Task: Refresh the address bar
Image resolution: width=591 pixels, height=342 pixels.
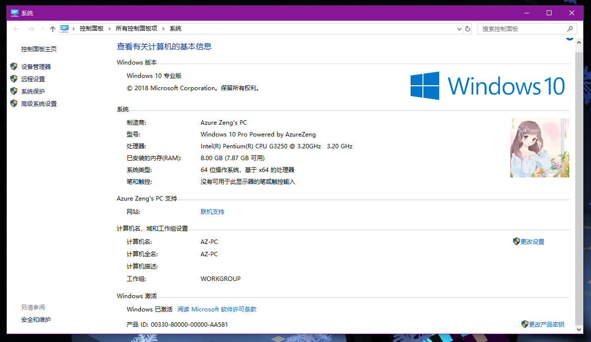Action: tap(468, 29)
